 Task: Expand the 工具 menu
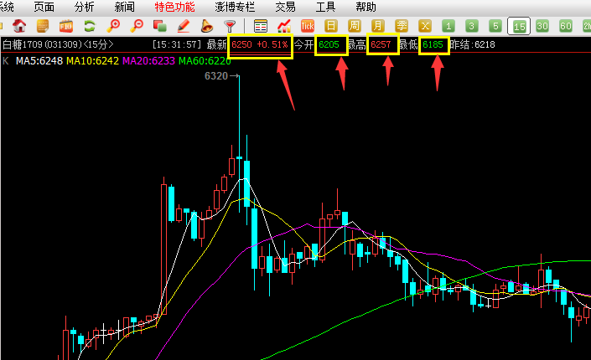click(325, 7)
